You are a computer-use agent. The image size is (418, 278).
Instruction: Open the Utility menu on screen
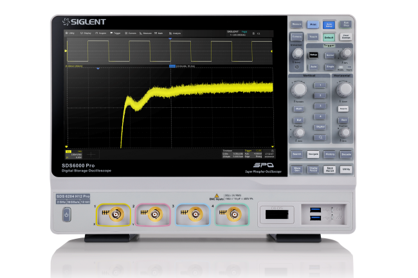[x=71, y=32]
